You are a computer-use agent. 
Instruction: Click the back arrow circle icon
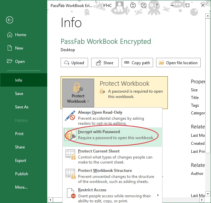click(9, 20)
